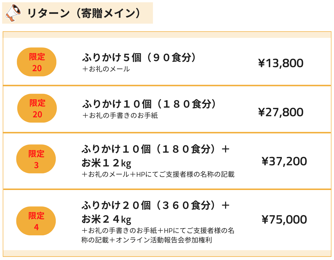Viewport: 334px width, 260px height.
Task: Open the ふりかけ１０個 + お米１２kg reward
Action: pyautogui.click(x=155, y=149)
